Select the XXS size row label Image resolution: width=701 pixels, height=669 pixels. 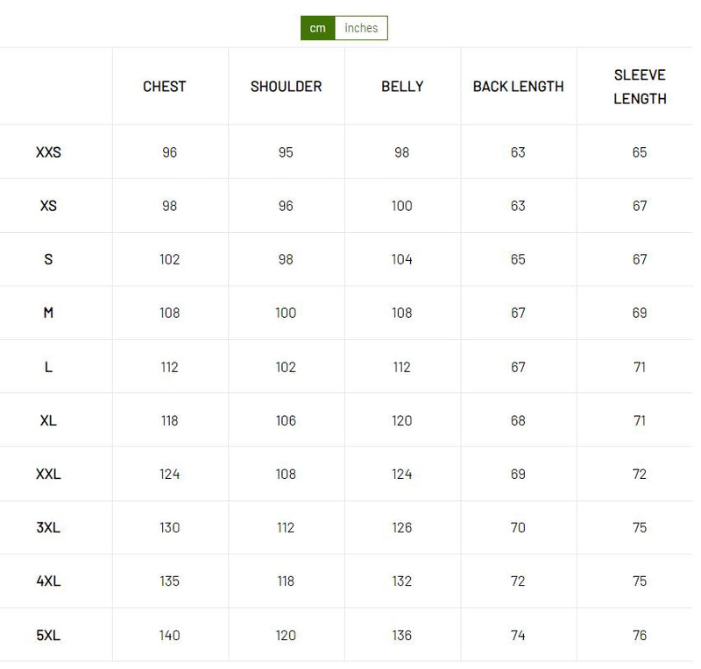(48, 152)
